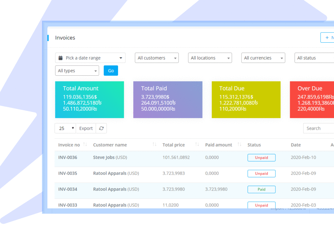Image resolution: width=334 pixels, height=237 pixels.
Task: Click calendar icon in date range picker
Action: (60, 58)
